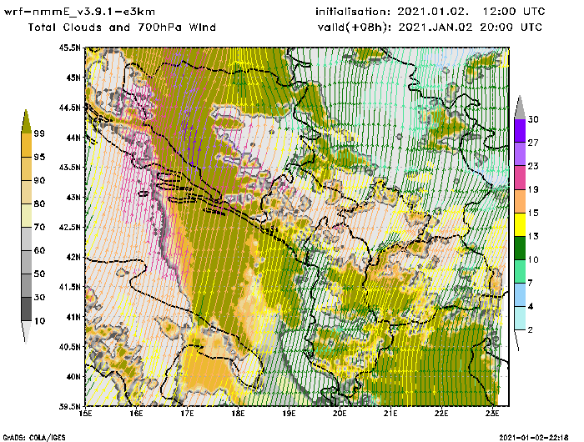The height and width of the screenshot is (442, 584).
Task: Click the '45.5N' latitude label
Action: coord(69,48)
